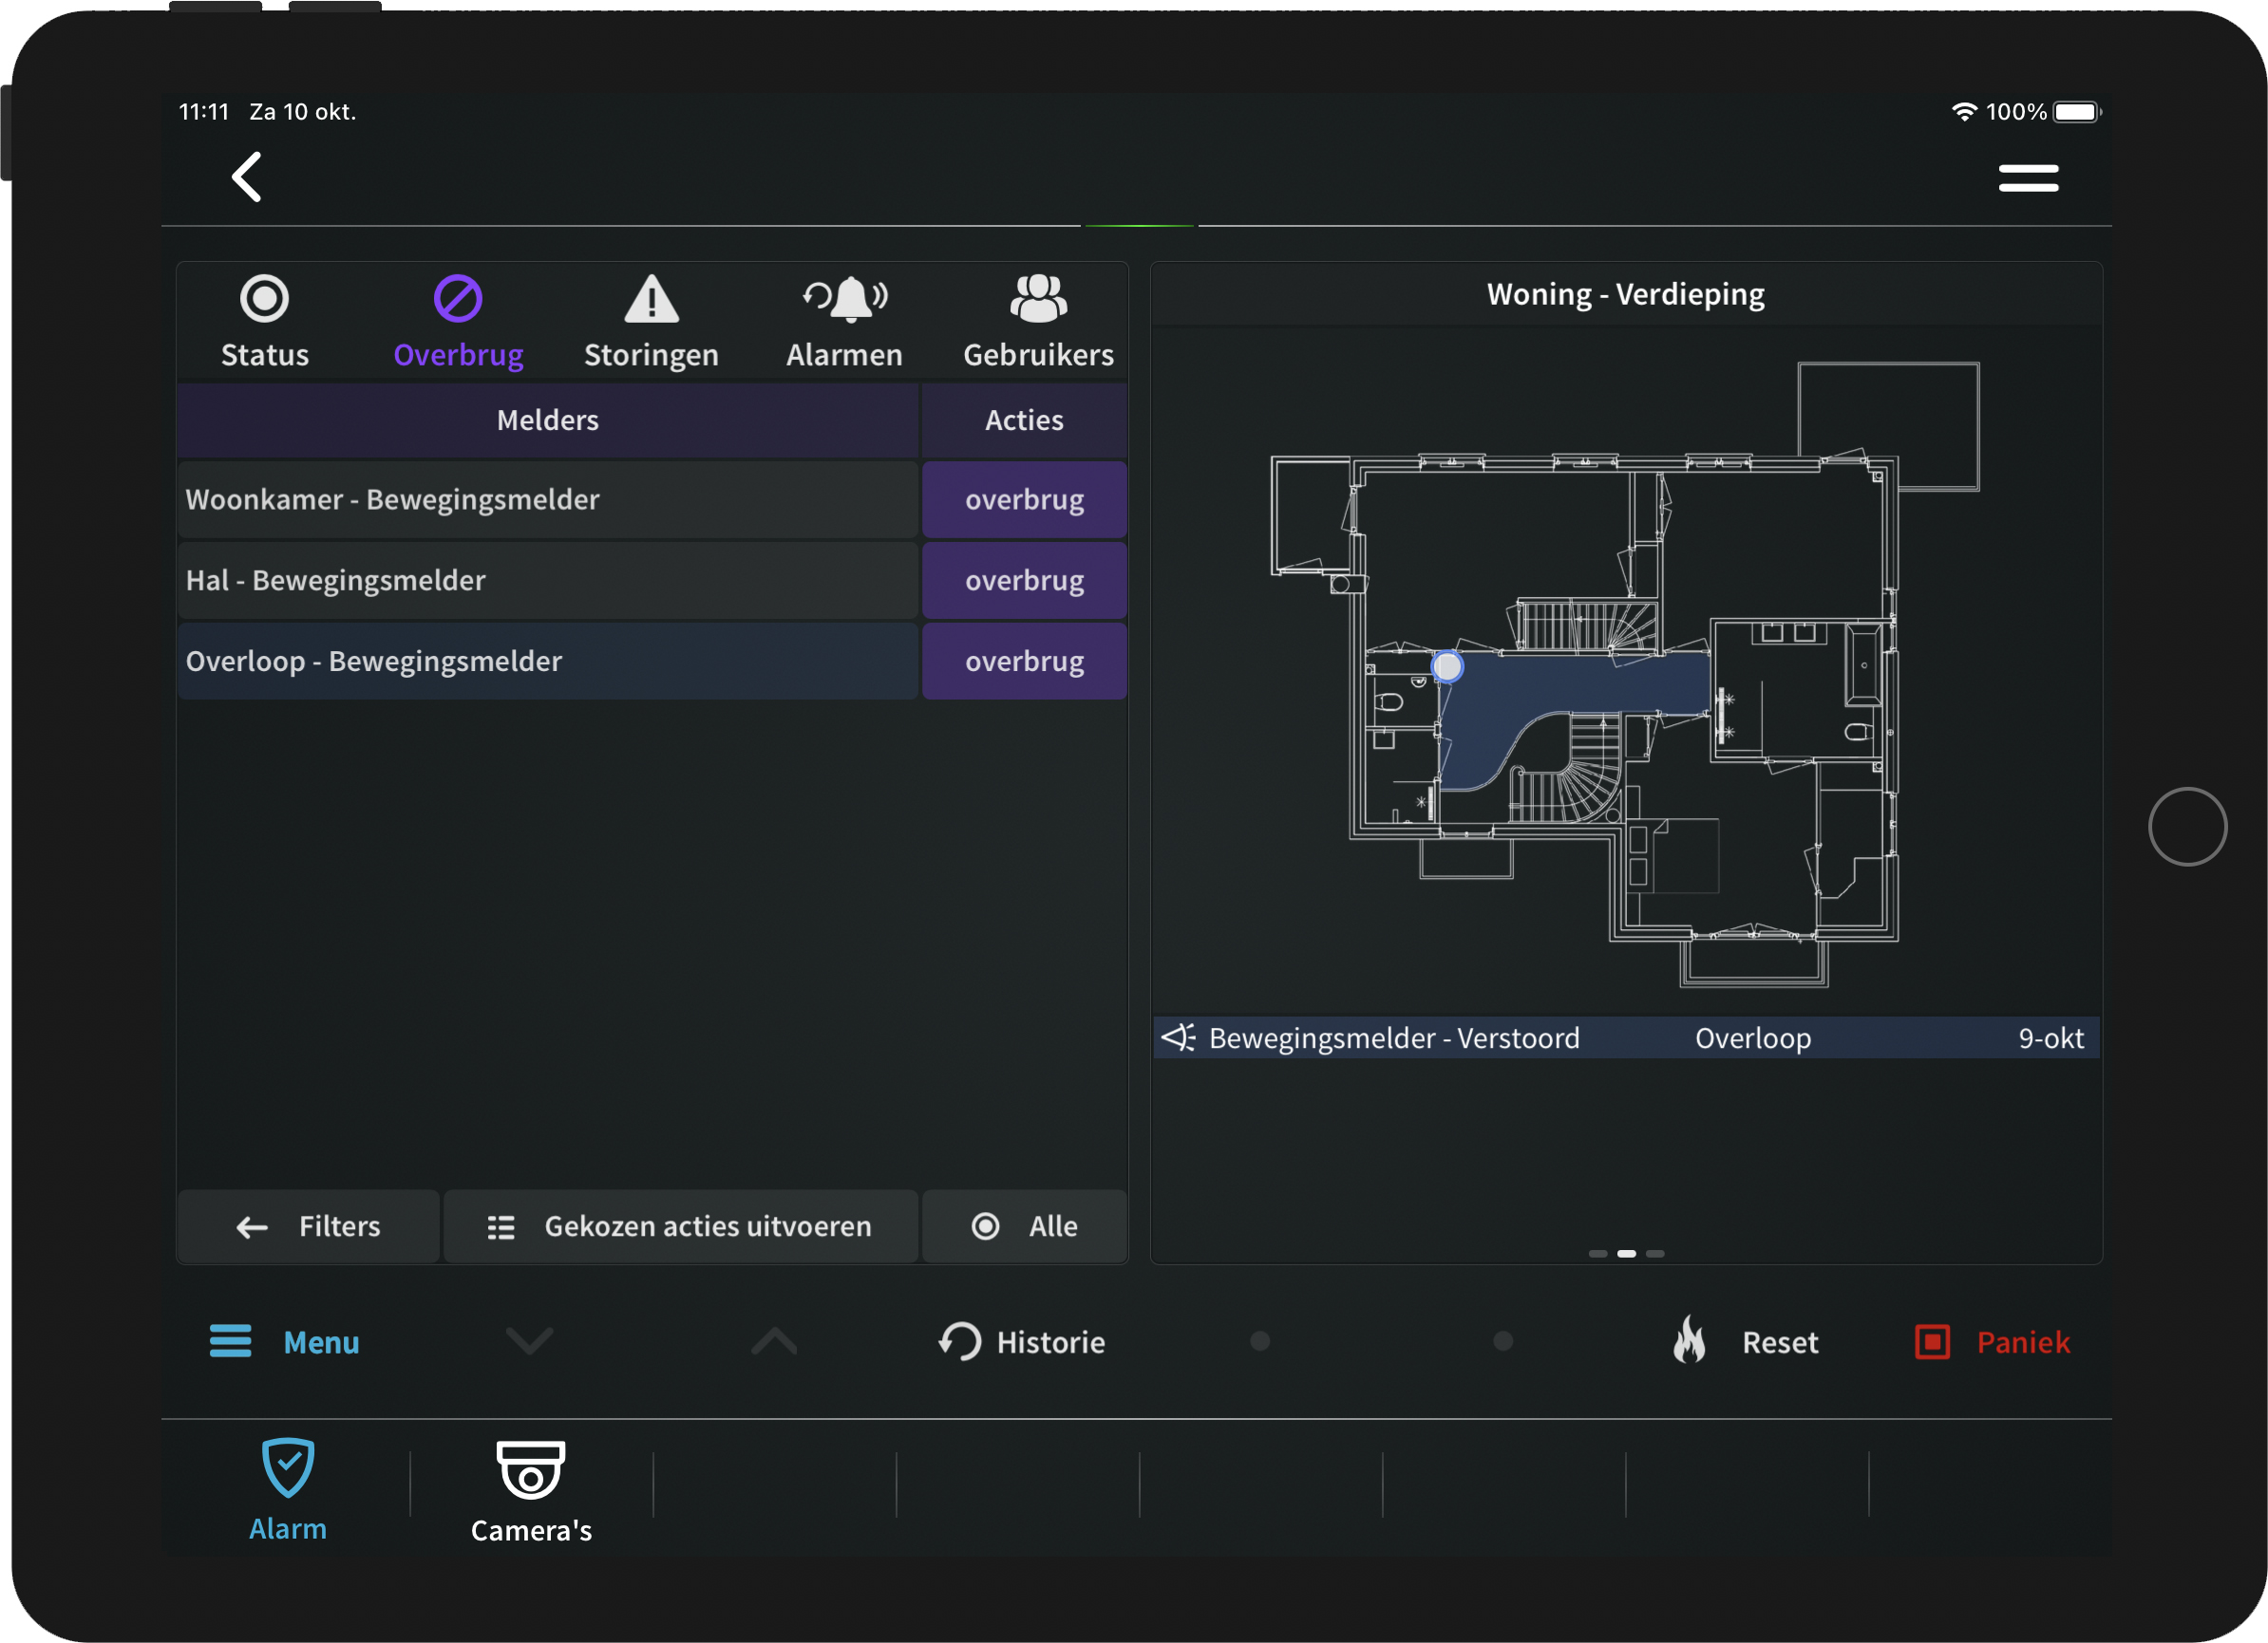Tap the back arrow at top left
Screen dimensions: 2268x1643
246,177
